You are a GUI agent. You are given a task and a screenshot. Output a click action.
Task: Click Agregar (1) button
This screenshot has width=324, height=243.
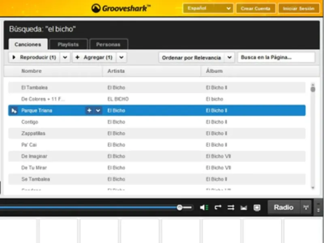(94, 57)
